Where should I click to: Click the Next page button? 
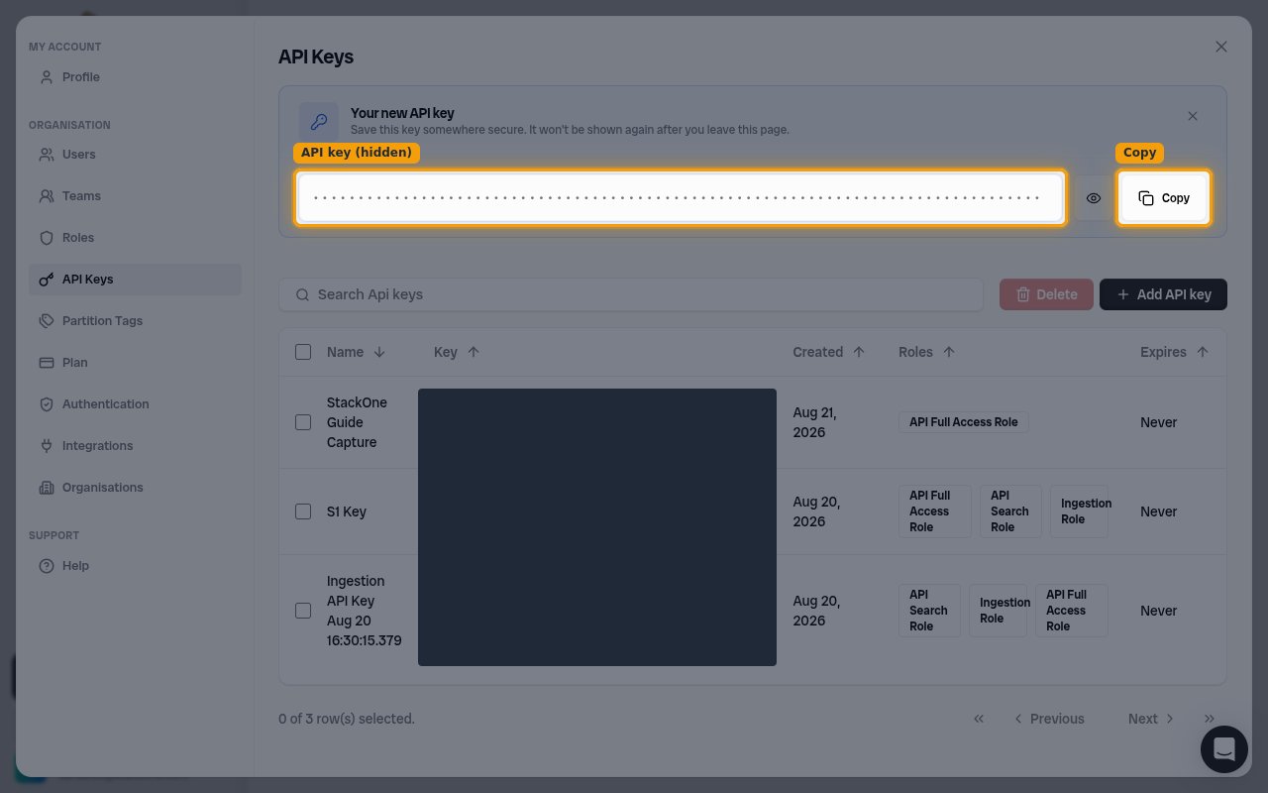[1151, 719]
